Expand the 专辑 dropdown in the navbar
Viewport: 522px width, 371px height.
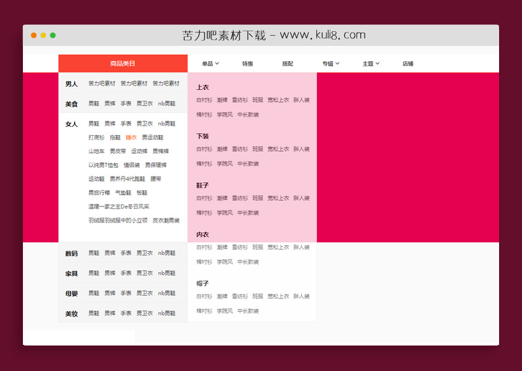click(330, 63)
